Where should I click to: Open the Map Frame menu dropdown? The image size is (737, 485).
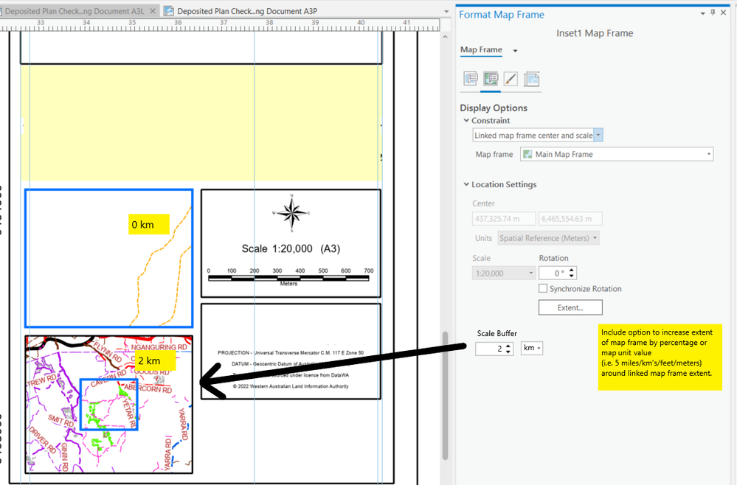(515, 51)
